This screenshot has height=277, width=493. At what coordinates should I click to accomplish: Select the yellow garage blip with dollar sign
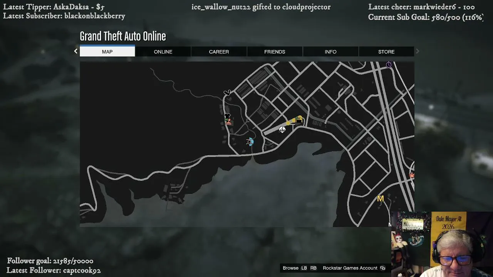(299, 120)
